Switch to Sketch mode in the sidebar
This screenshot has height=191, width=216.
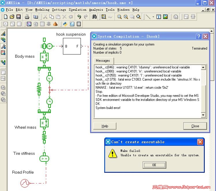click(x=3, y=34)
